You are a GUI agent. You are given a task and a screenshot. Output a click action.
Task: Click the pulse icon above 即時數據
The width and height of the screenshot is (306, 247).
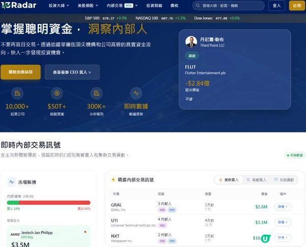pos(136,93)
